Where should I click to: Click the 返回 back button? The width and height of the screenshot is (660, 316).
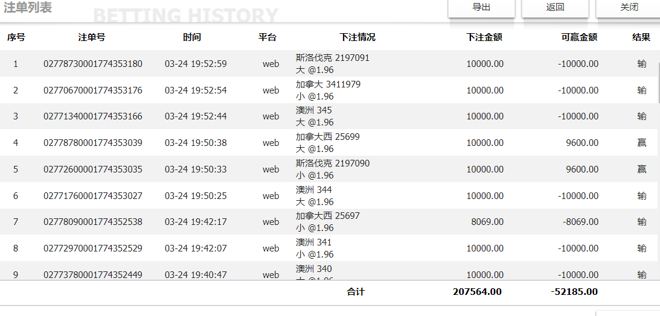pos(555,8)
